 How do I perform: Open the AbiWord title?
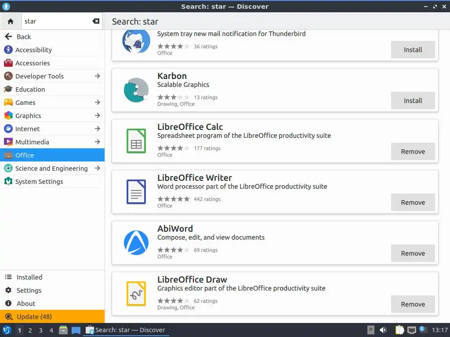tap(175, 229)
